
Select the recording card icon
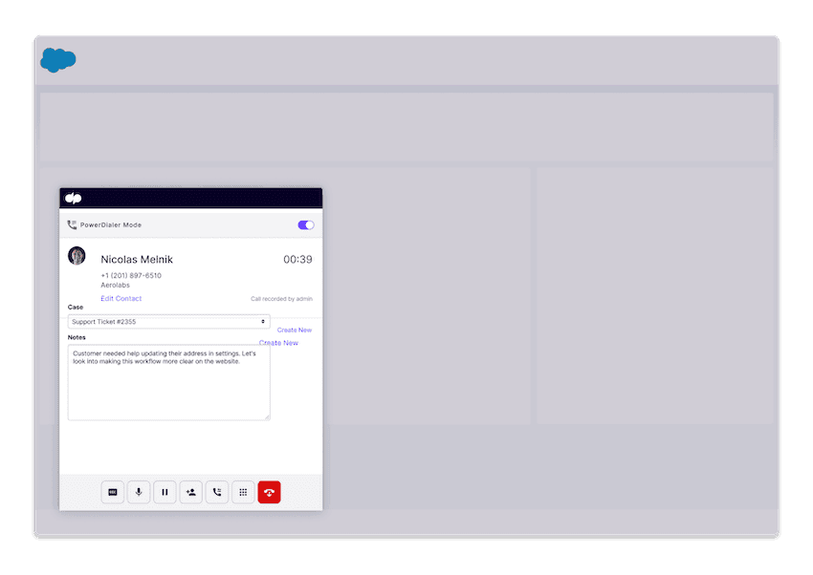coord(113,492)
